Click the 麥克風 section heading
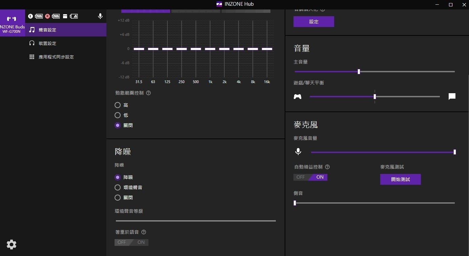 click(306, 125)
